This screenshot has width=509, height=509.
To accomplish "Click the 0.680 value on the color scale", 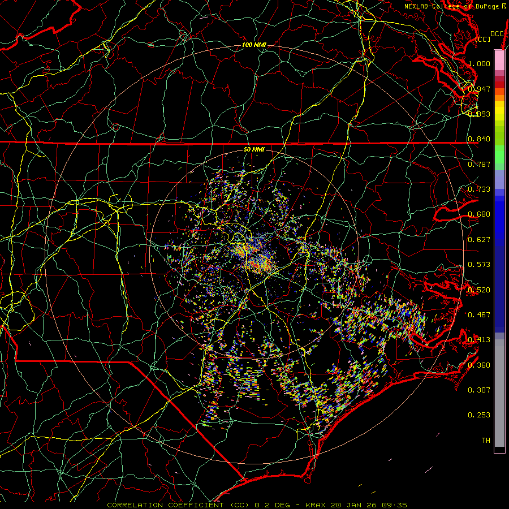I will click(x=479, y=214).
